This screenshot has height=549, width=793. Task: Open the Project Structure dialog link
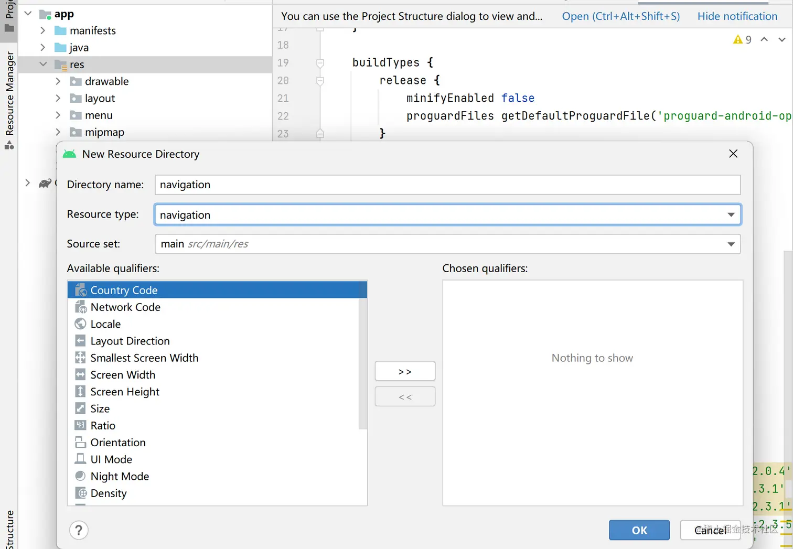pyautogui.click(x=620, y=16)
